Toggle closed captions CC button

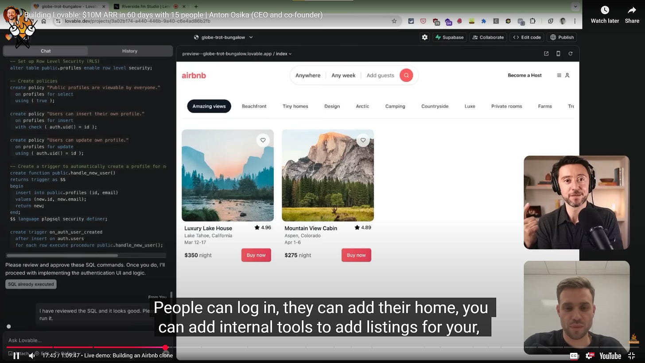[573, 355]
